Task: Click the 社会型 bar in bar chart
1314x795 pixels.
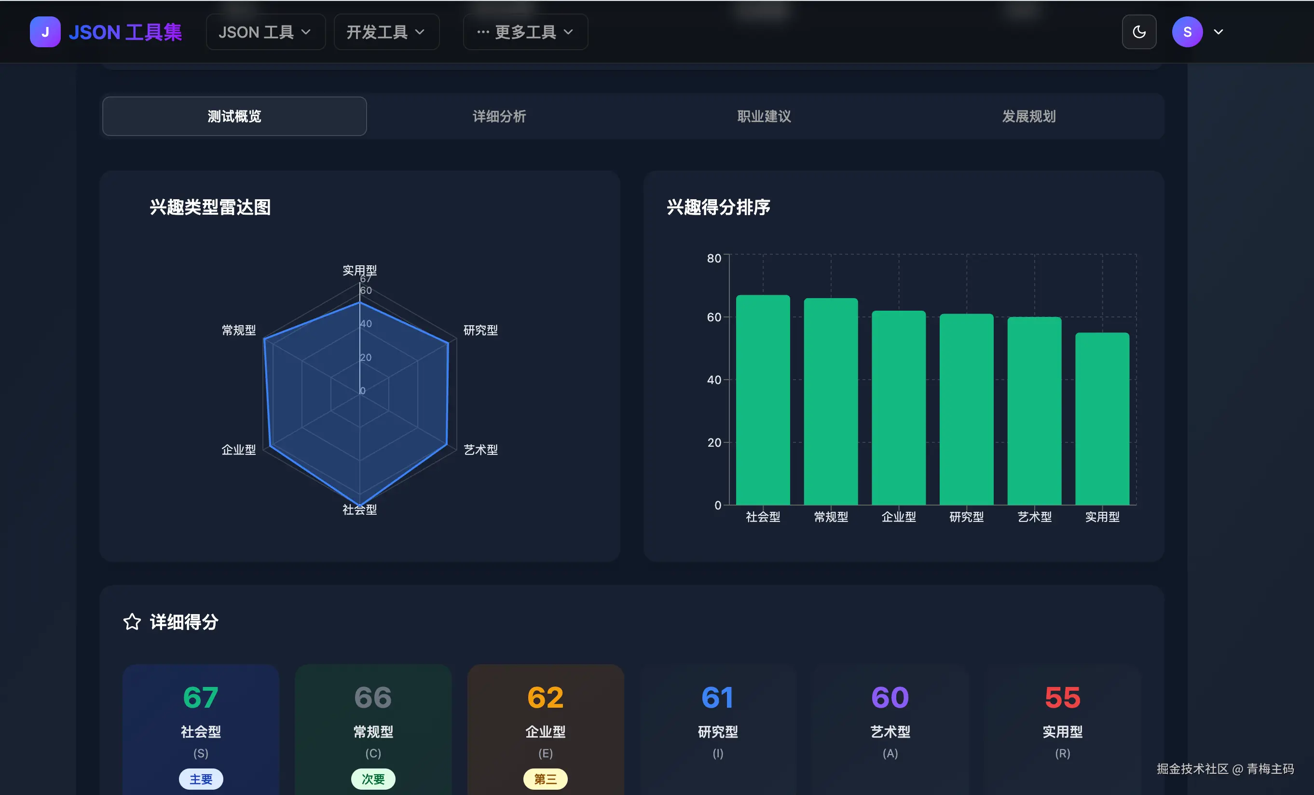Action: (763, 400)
